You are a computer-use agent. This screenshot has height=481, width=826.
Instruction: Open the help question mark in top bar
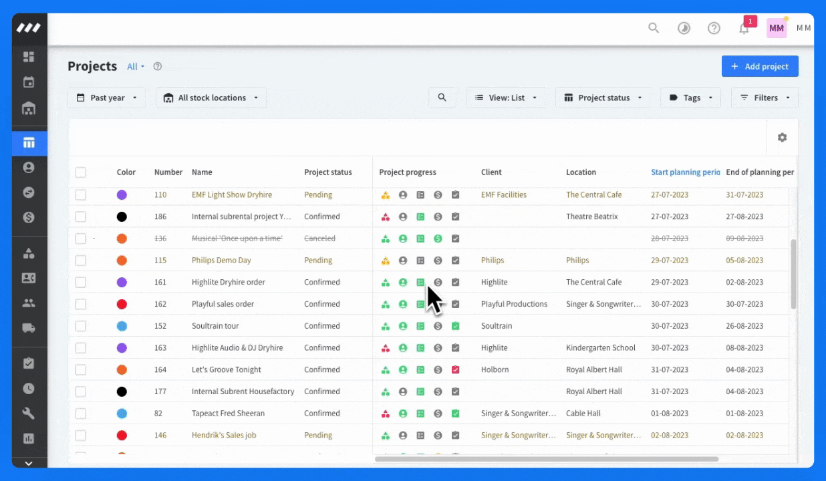pyautogui.click(x=714, y=28)
